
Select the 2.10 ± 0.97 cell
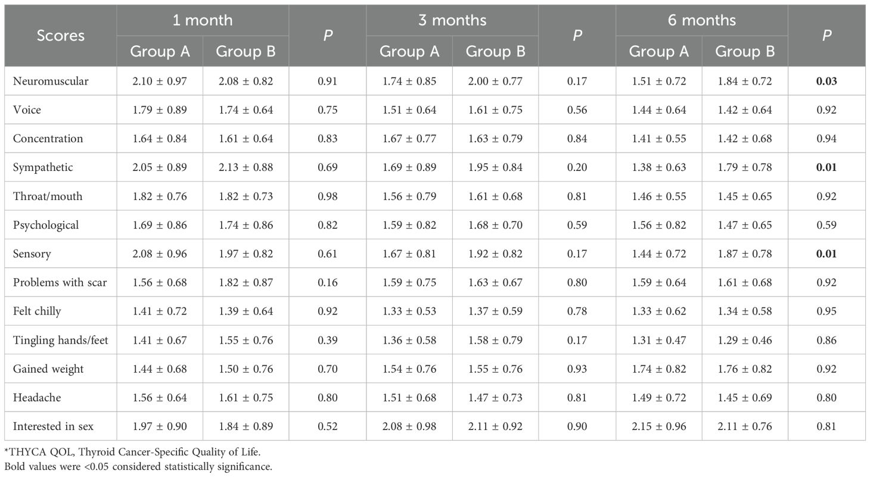(x=160, y=81)
